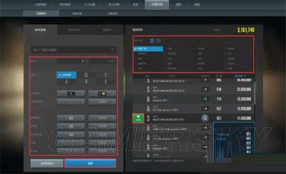Open the dropdown showing +10
Viewport: 286px width, 174px height.
[102, 93]
